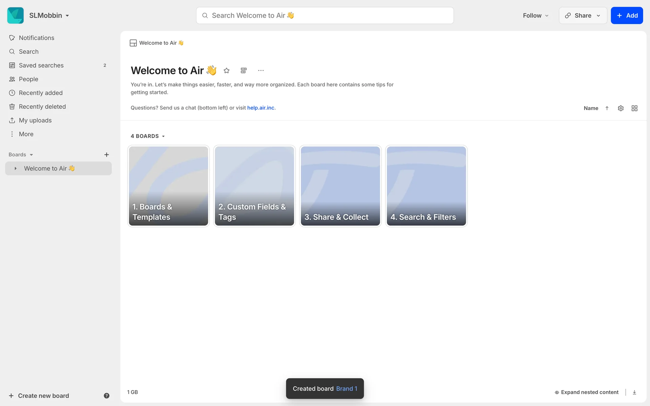
Task: Open the Follow dropdown
Action: tap(535, 16)
